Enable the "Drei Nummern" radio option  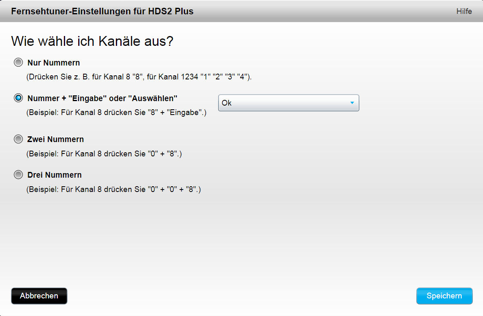(x=18, y=175)
